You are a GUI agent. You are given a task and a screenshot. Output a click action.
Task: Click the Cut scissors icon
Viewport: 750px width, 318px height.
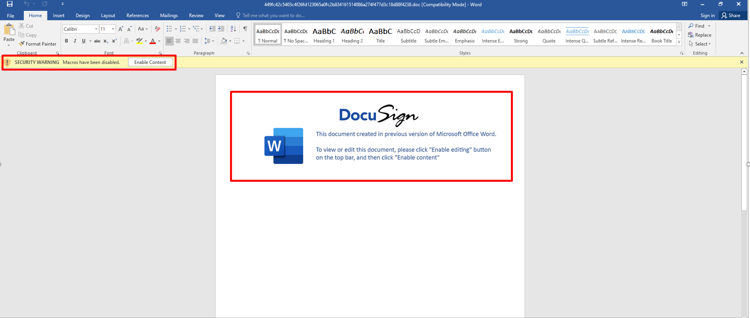pos(22,26)
